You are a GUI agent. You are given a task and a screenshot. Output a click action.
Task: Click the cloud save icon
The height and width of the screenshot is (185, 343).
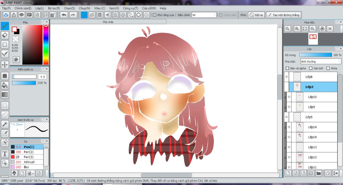(6, 15)
